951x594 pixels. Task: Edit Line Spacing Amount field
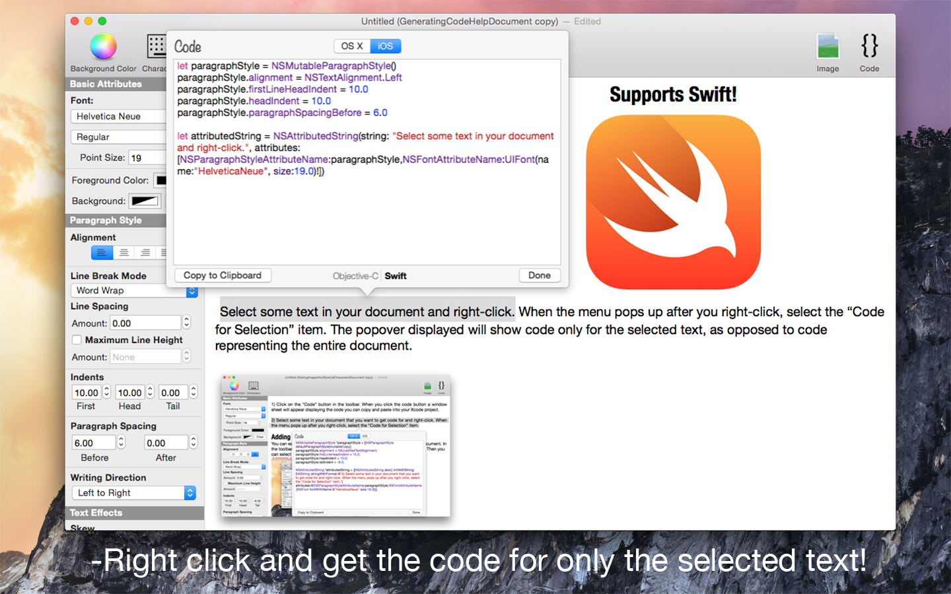(145, 323)
